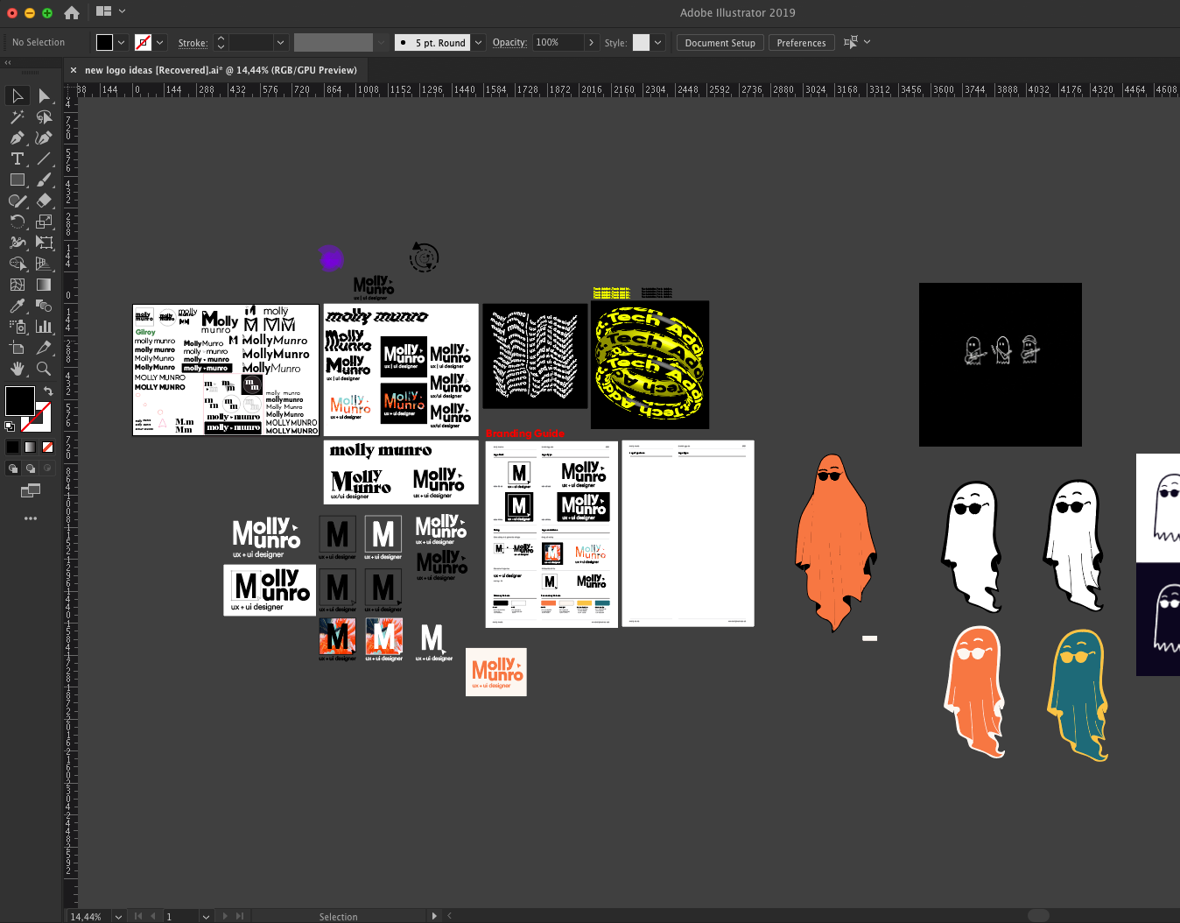Open the arrange documents workspace dropdown
1180x923 pixels.
point(110,11)
